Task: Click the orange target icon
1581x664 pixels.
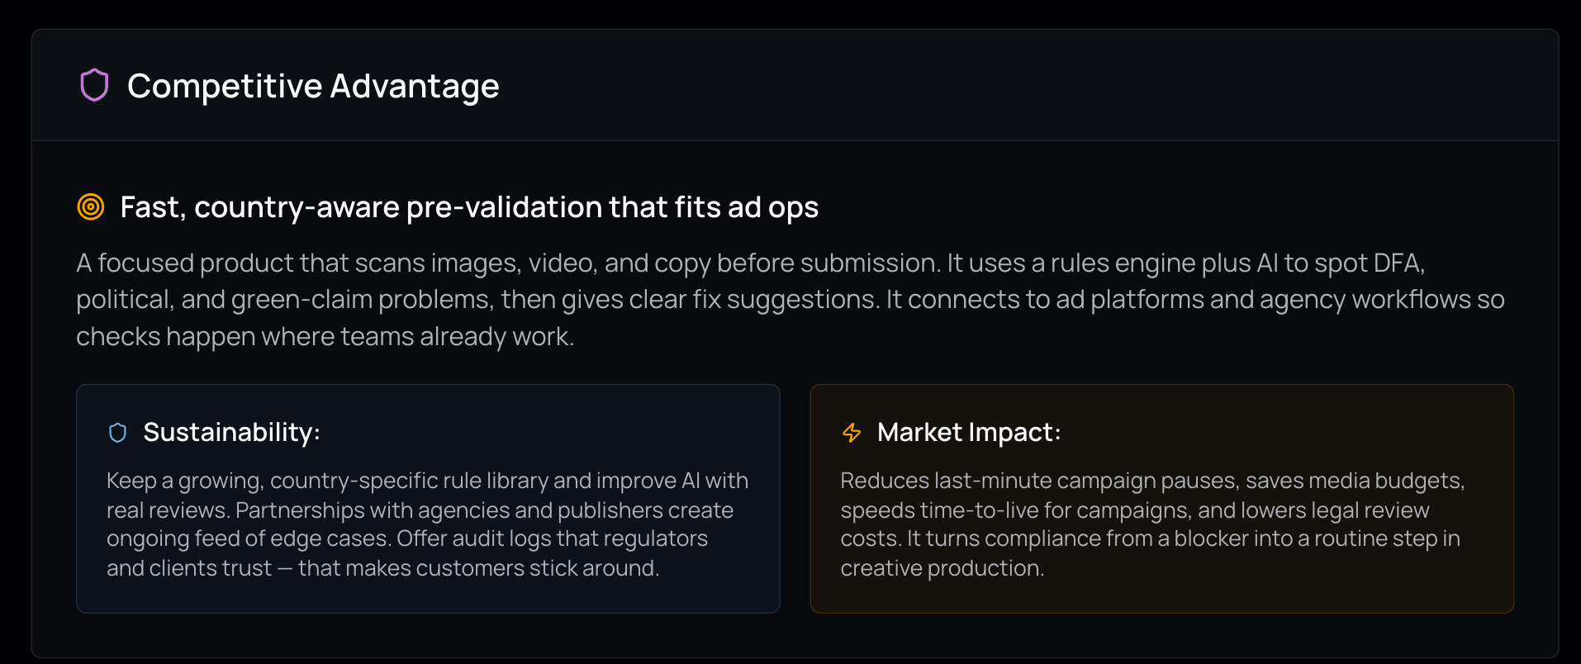Action: (x=91, y=206)
